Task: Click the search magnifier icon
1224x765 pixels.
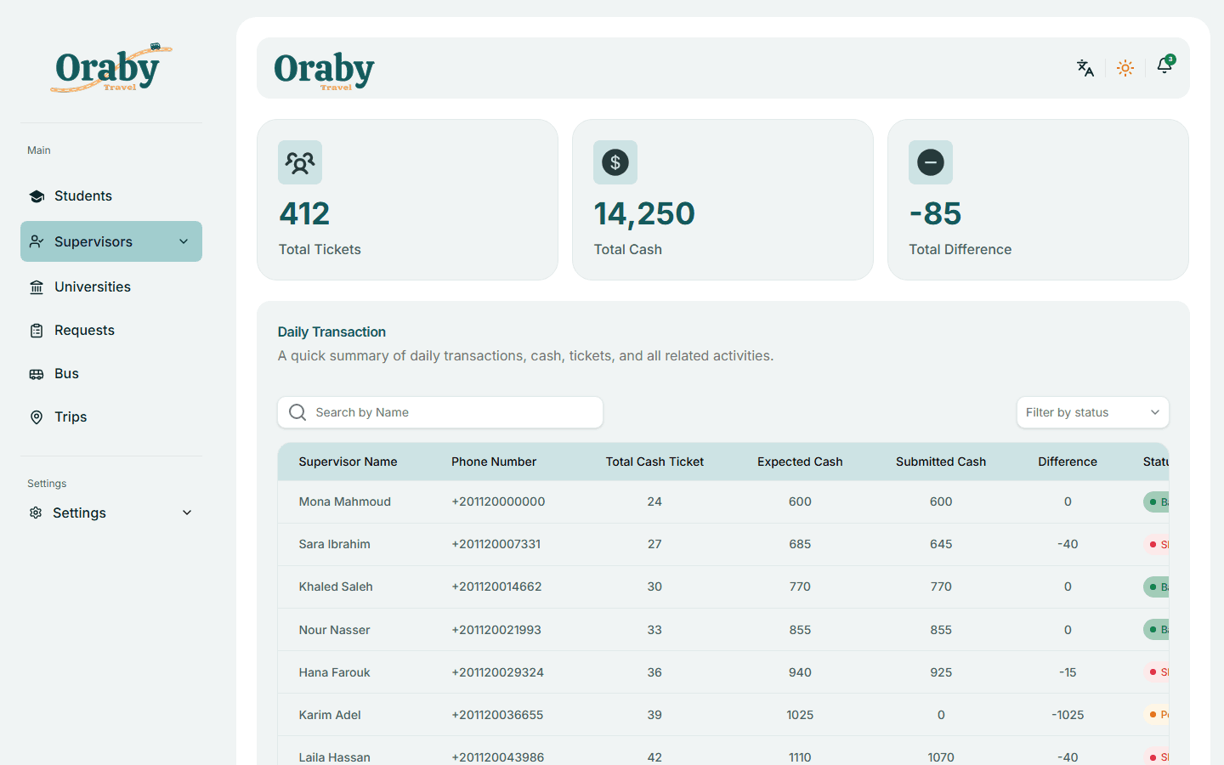Action: 297,412
